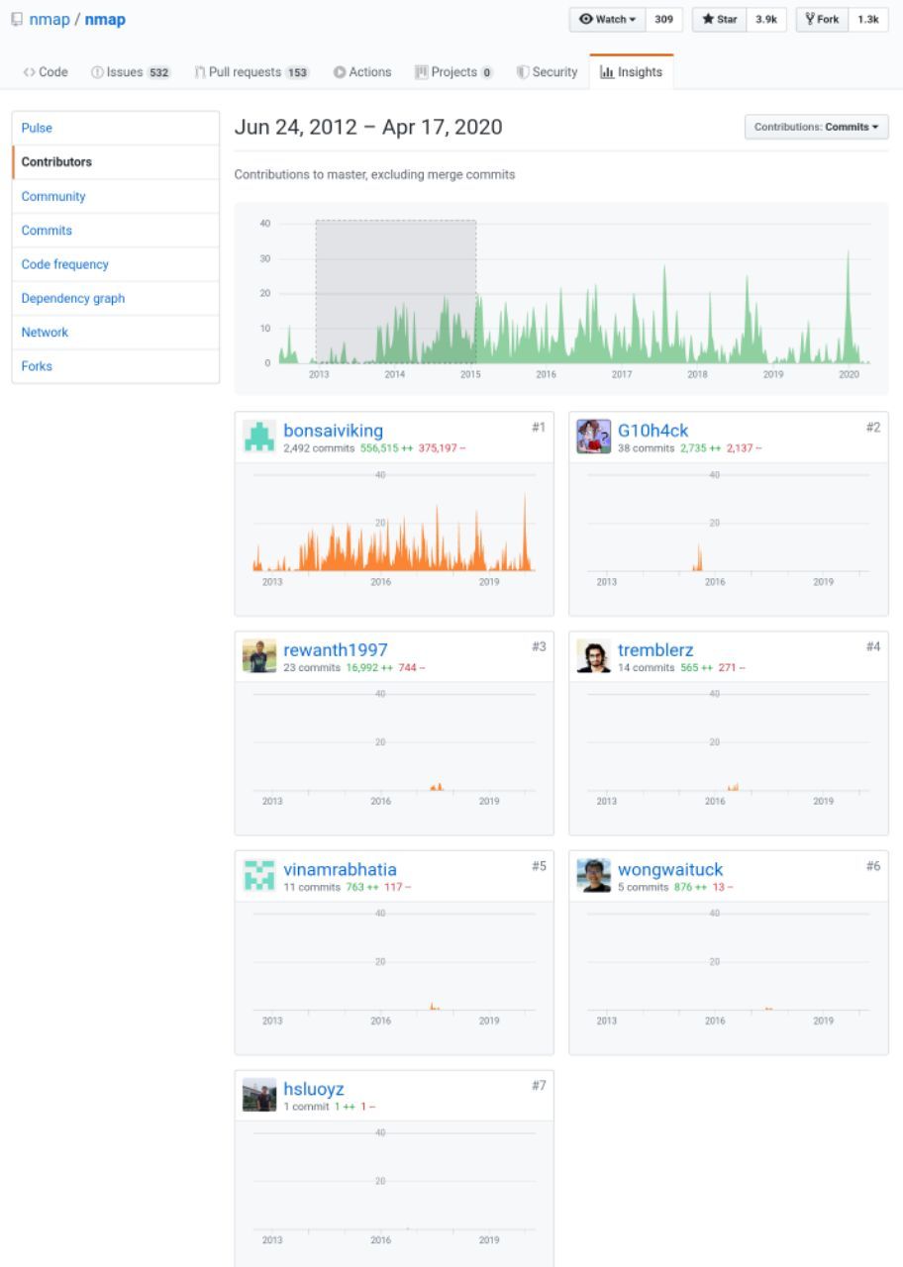Select Contributors in the sidebar

coord(116,161)
